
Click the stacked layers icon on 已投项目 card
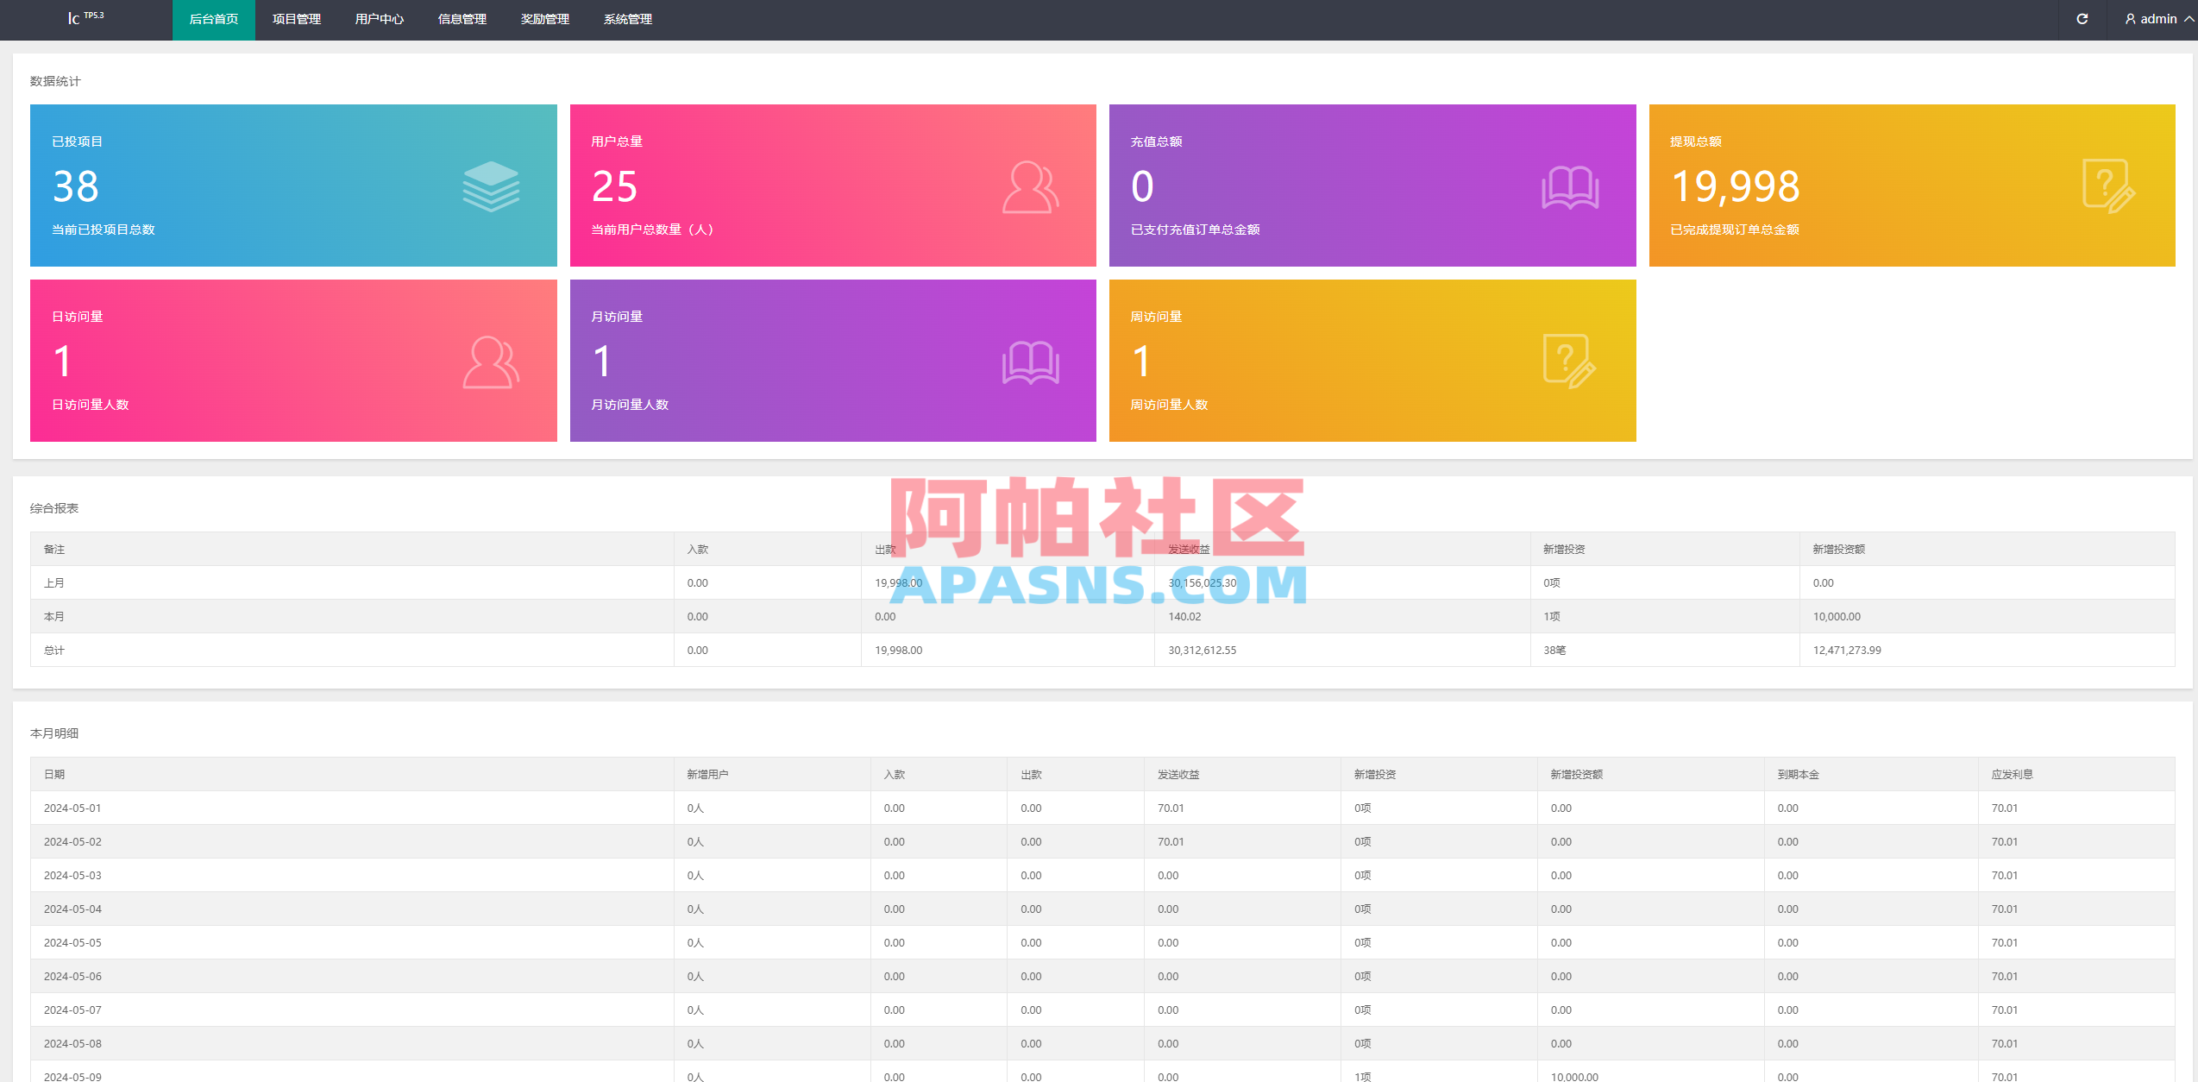490,186
